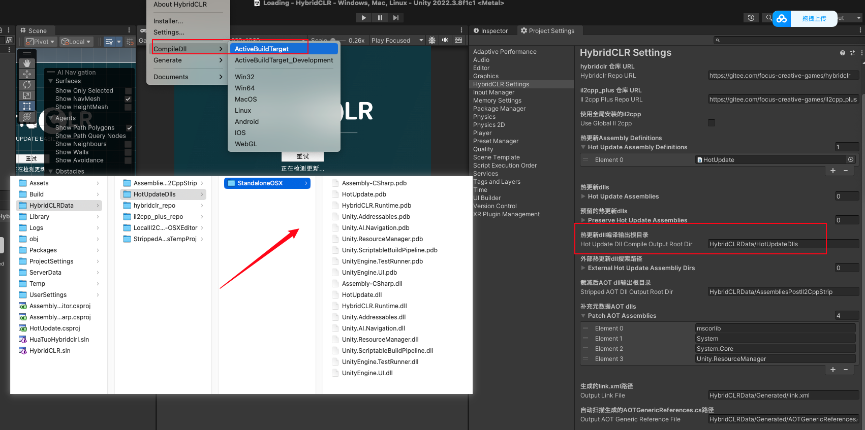Select the Transform tool in Scene toolbar
The height and width of the screenshot is (430, 865).
point(27,117)
